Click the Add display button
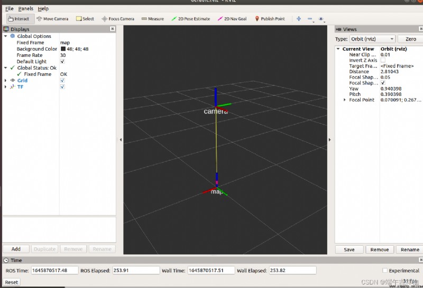This screenshot has height=288, width=423. coord(16,249)
